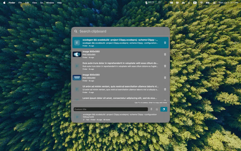Delete the first Image 900x560 entry (5s ago)
This screenshot has height=151, width=241.
[x=165, y=54]
